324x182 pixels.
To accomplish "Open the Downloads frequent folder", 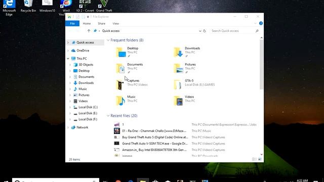I will coord(187,52).
